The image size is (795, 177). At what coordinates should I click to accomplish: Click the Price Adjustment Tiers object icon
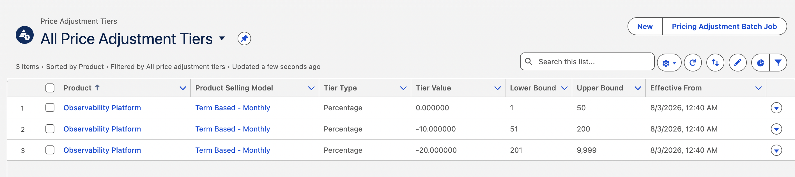25,35
